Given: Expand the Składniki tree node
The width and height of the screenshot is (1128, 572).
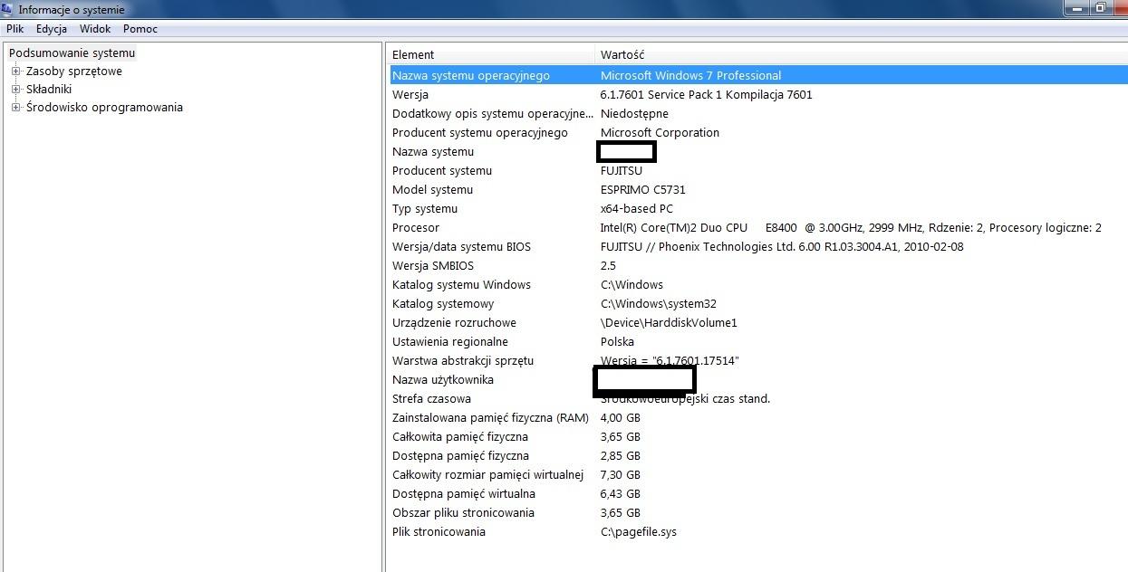Looking at the screenshot, I should coord(15,90).
